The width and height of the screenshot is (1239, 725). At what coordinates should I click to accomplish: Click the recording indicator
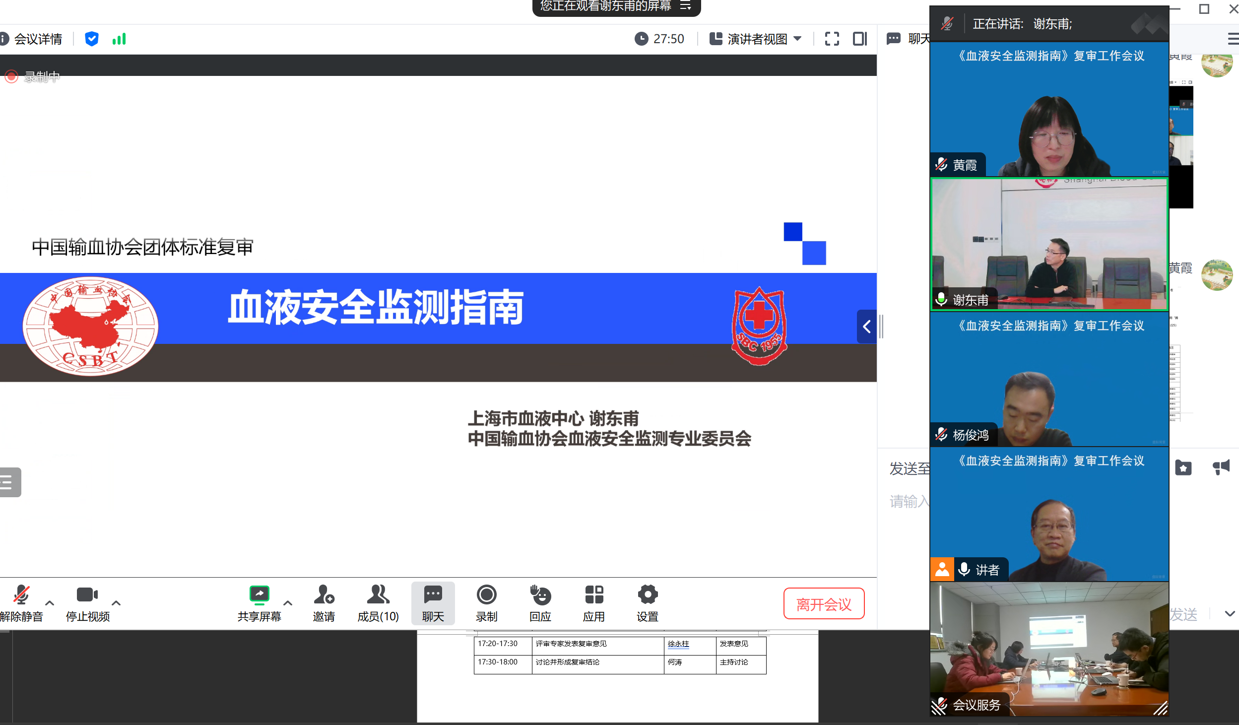click(x=33, y=76)
